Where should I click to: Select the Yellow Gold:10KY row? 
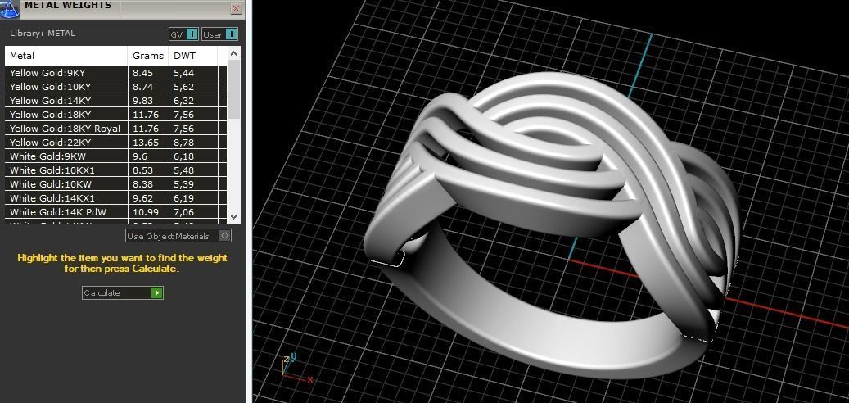point(116,87)
